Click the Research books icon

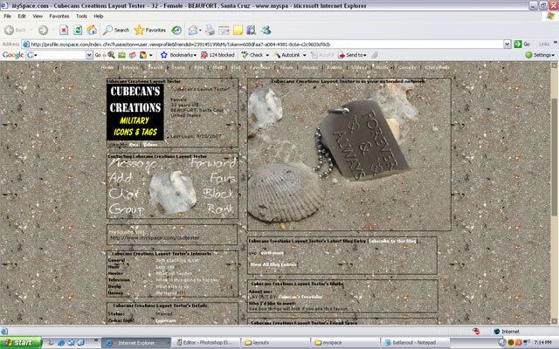pos(252,31)
